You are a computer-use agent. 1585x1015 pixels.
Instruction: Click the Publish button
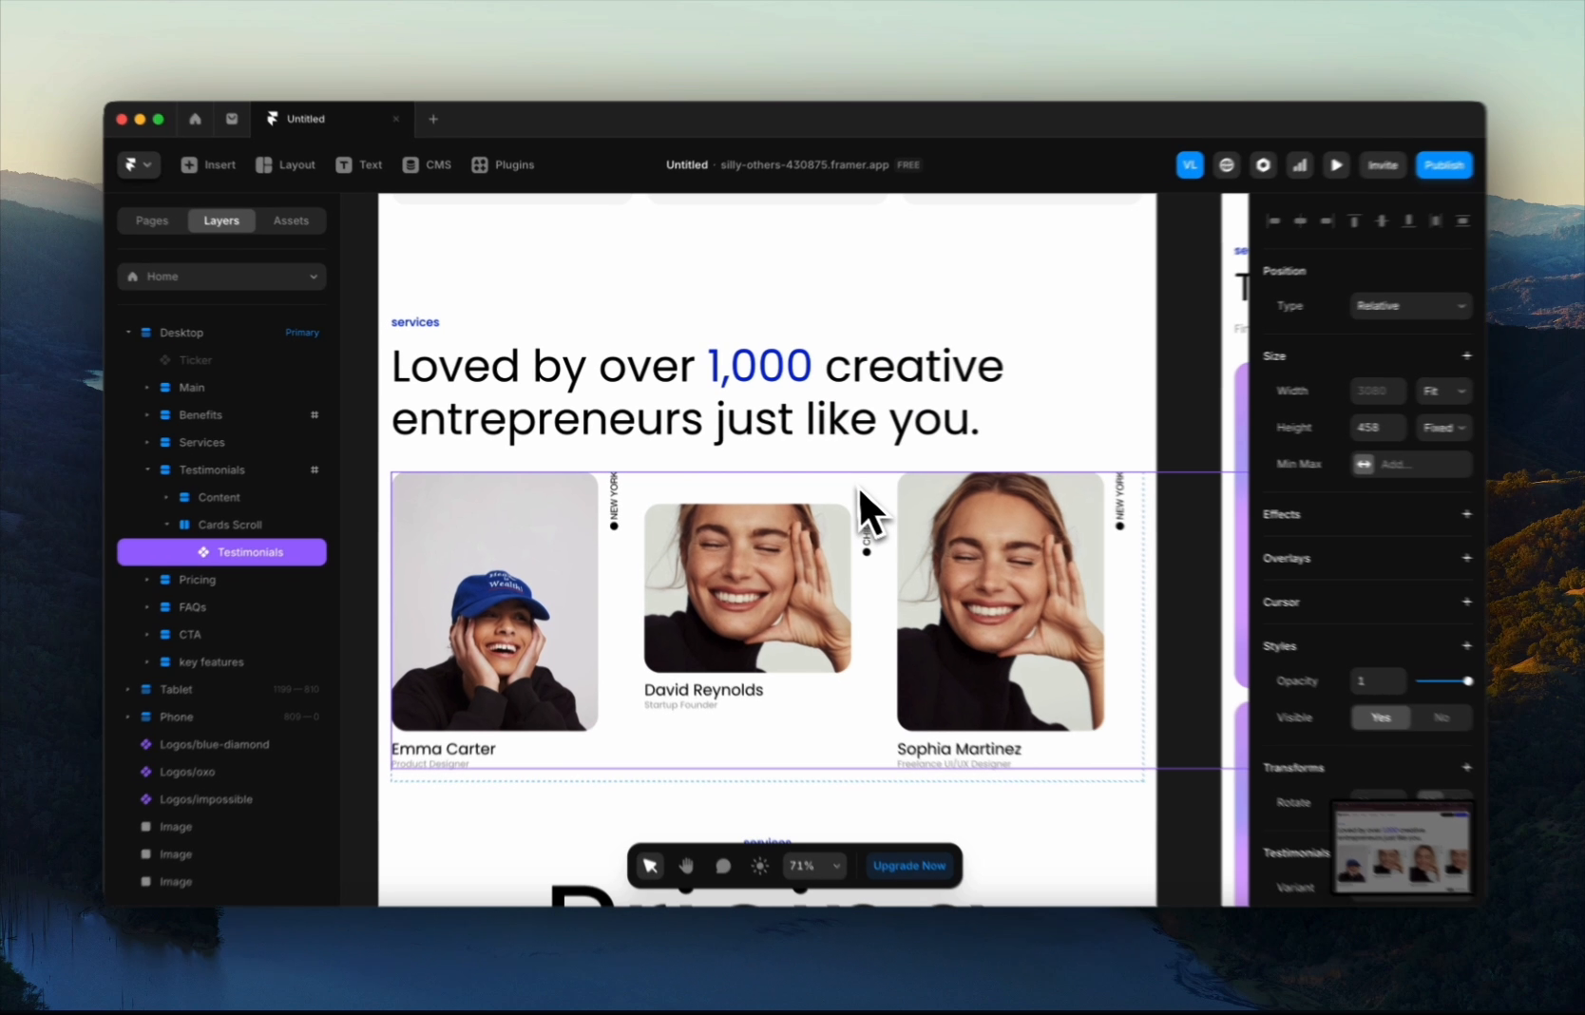tap(1443, 164)
